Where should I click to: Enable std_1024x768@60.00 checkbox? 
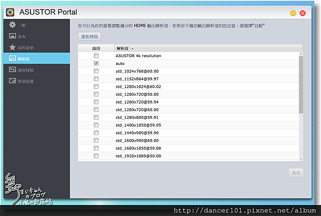[96, 71]
